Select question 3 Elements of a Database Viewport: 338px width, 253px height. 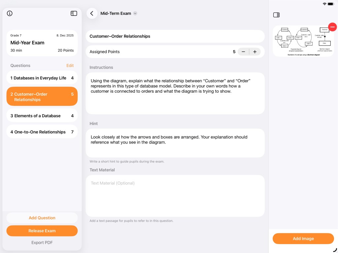click(42, 116)
